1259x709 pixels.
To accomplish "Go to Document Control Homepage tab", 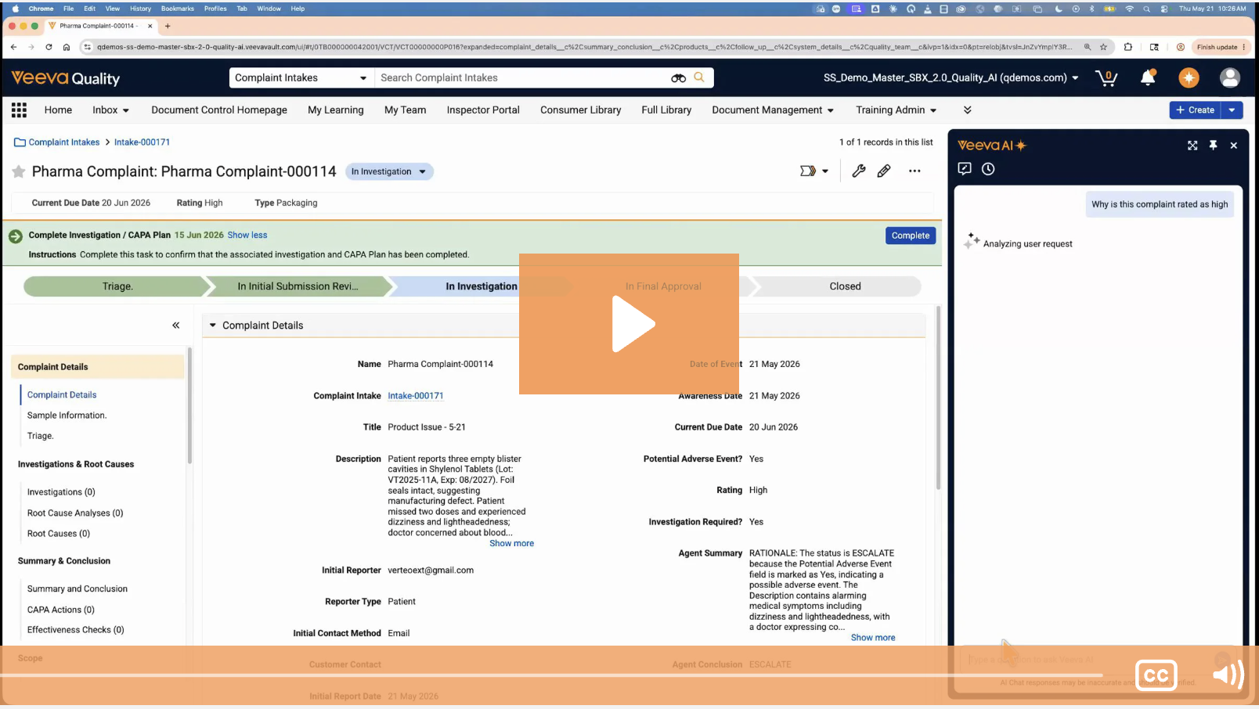I will [219, 110].
